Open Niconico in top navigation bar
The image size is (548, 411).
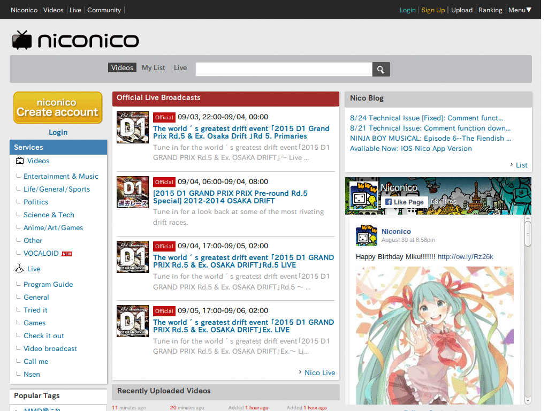[24, 10]
